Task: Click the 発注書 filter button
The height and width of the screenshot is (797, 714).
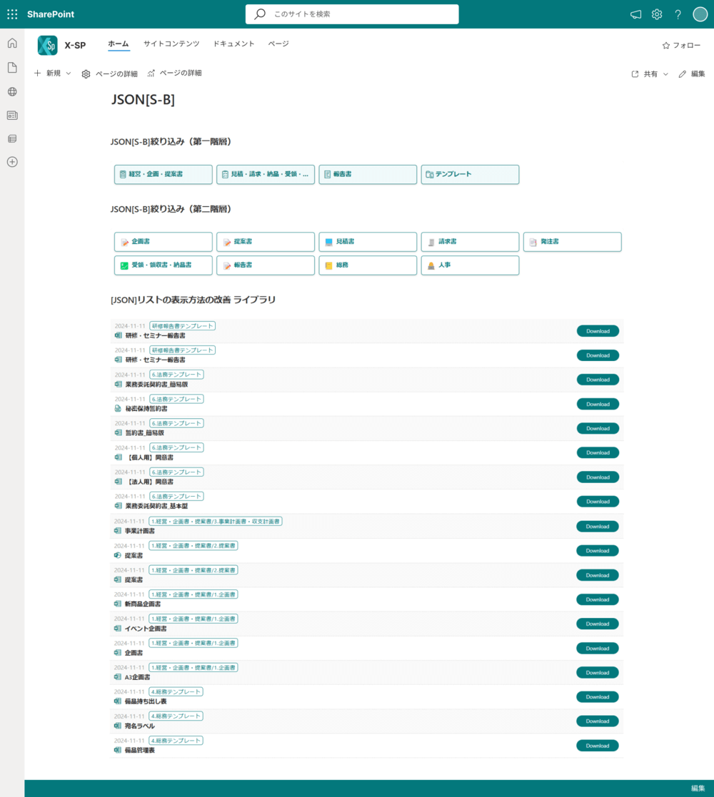Action: (x=572, y=242)
